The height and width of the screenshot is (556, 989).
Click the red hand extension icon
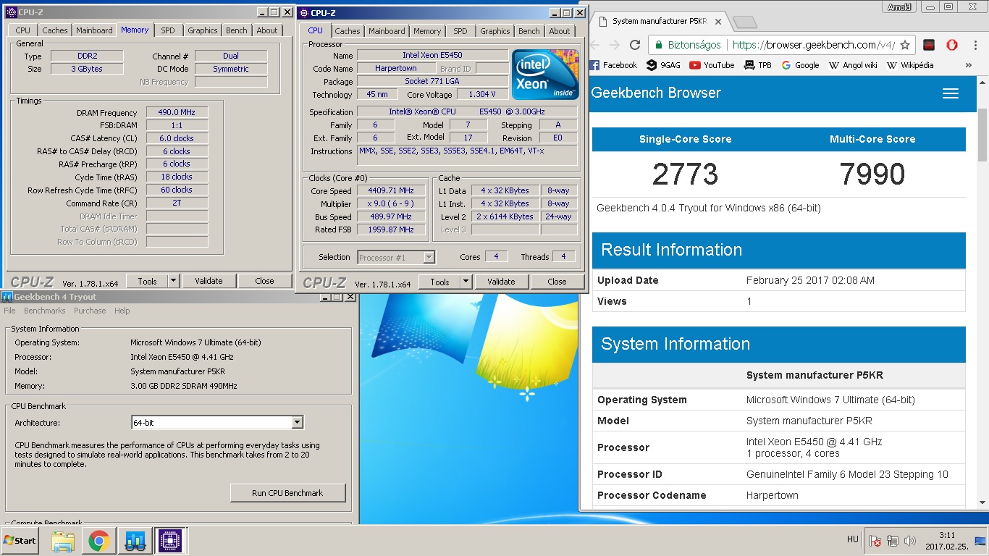[x=952, y=44]
